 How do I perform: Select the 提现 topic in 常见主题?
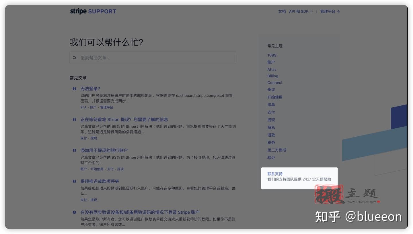click(271, 120)
